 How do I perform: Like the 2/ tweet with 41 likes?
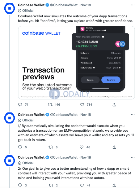(82, 185)
